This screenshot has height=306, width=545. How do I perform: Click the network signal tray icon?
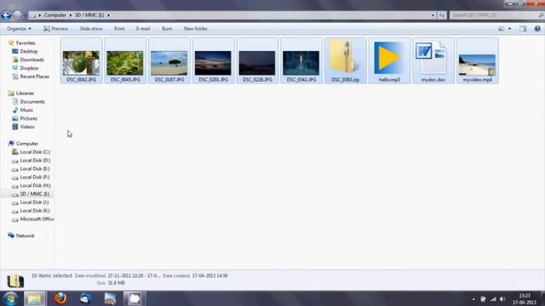[x=493, y=299]
